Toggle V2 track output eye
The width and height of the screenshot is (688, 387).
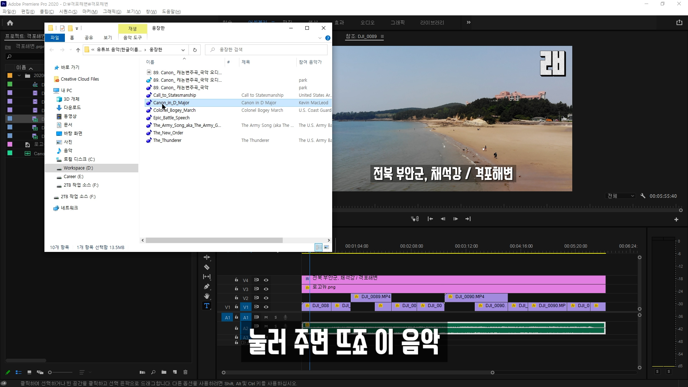[266, 298]
